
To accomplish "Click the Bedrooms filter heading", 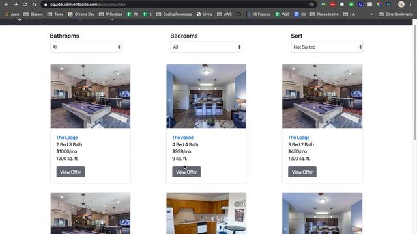I will pyautogui.click(x=184, y=36).
